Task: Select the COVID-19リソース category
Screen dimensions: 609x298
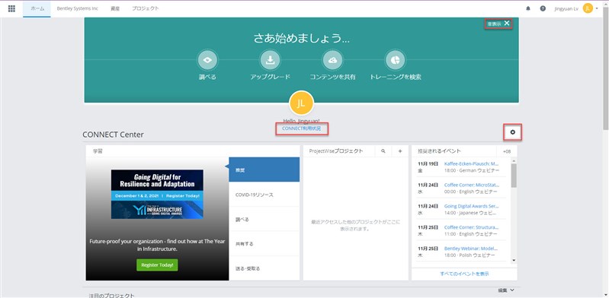Action: [264, 195]
